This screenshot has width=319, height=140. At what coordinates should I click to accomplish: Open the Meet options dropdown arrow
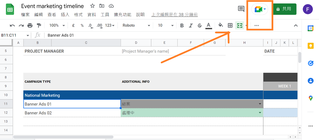(x=265, y=9)
